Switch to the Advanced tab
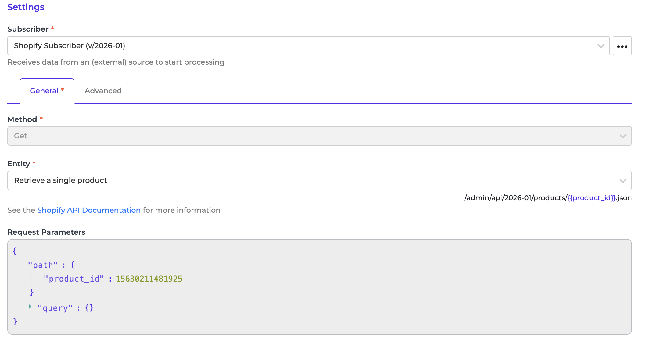Viewport: 665px width, 348px height. tap(103, 91)
